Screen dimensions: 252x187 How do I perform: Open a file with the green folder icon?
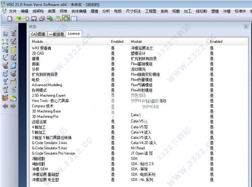click(x=18, y=19)
